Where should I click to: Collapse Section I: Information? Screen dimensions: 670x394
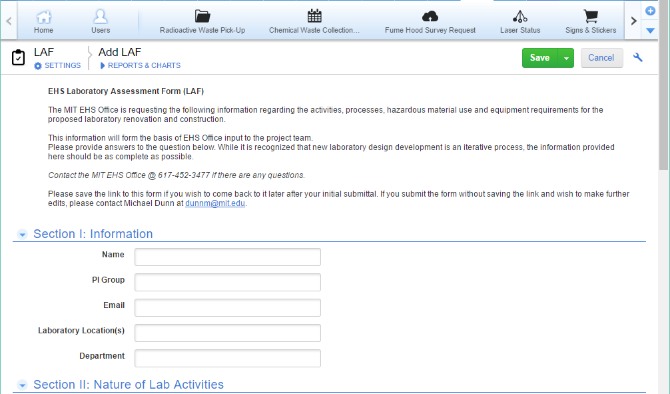[23, 235]
